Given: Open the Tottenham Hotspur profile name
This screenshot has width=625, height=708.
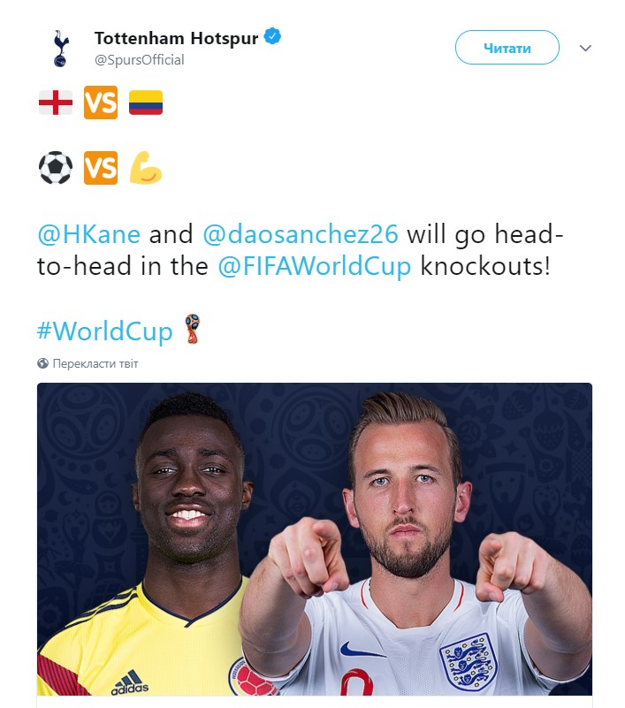Looking at the screenshot, I should coord(176,39).
